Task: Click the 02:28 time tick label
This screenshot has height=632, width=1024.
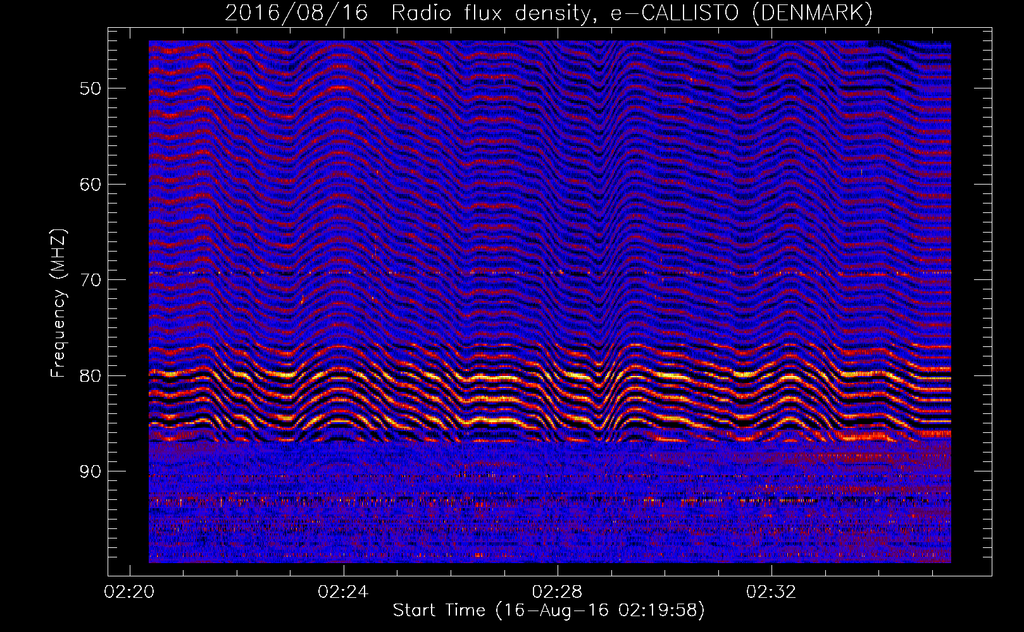Action: [x=558, y=592]
